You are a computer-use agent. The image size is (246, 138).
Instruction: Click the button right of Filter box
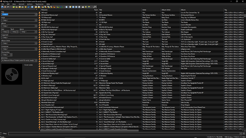[244, 133]
